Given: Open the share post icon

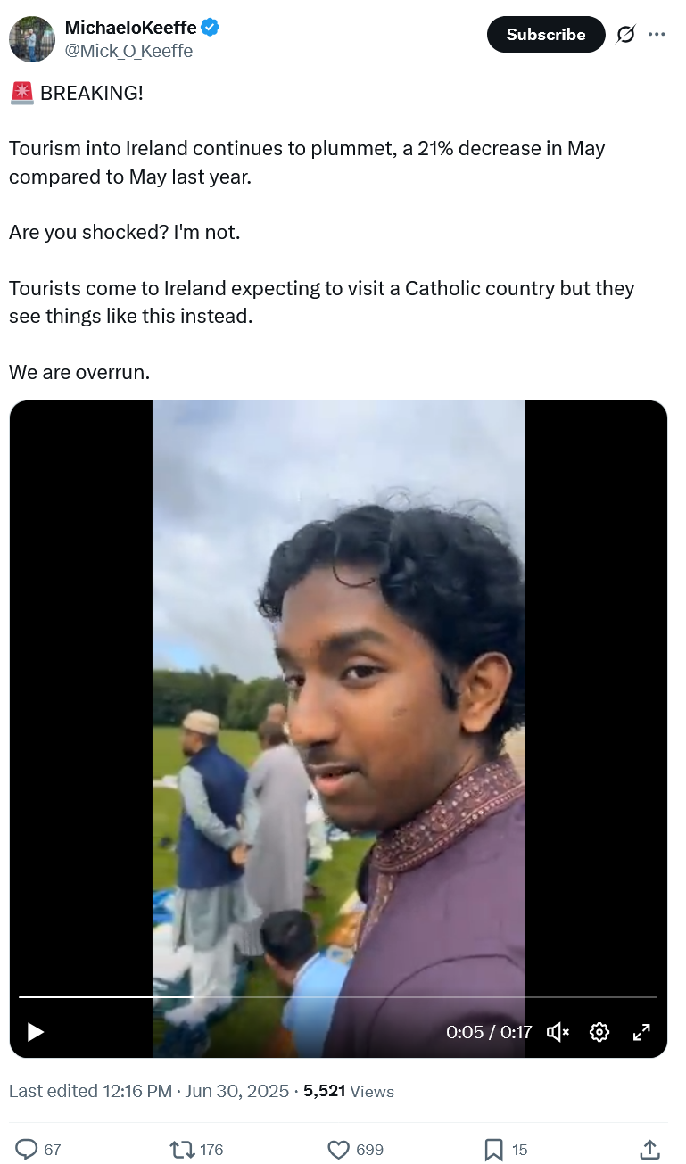Looking at the screenshot, I should pos(650,1149).
